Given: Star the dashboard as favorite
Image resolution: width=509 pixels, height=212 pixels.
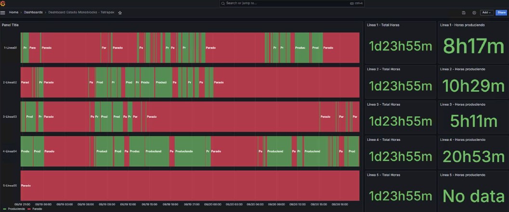Looking at the screenshot, I should pyautogui.click(x=120, y=12).
